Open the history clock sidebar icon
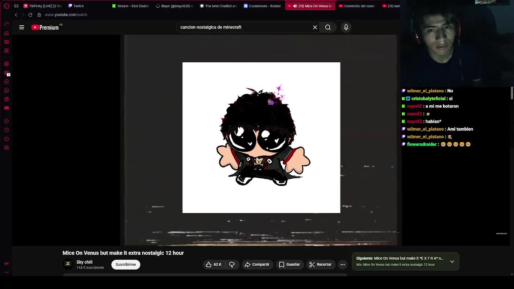514x289 pixels. click(x=6, y=130)
